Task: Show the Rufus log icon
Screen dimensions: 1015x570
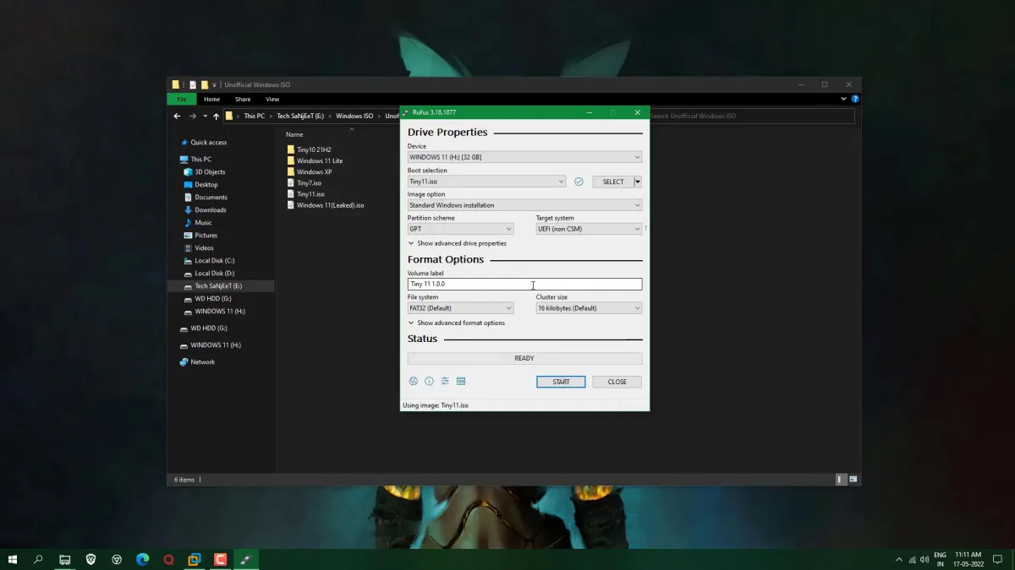Action: click(x=461, y=382)
